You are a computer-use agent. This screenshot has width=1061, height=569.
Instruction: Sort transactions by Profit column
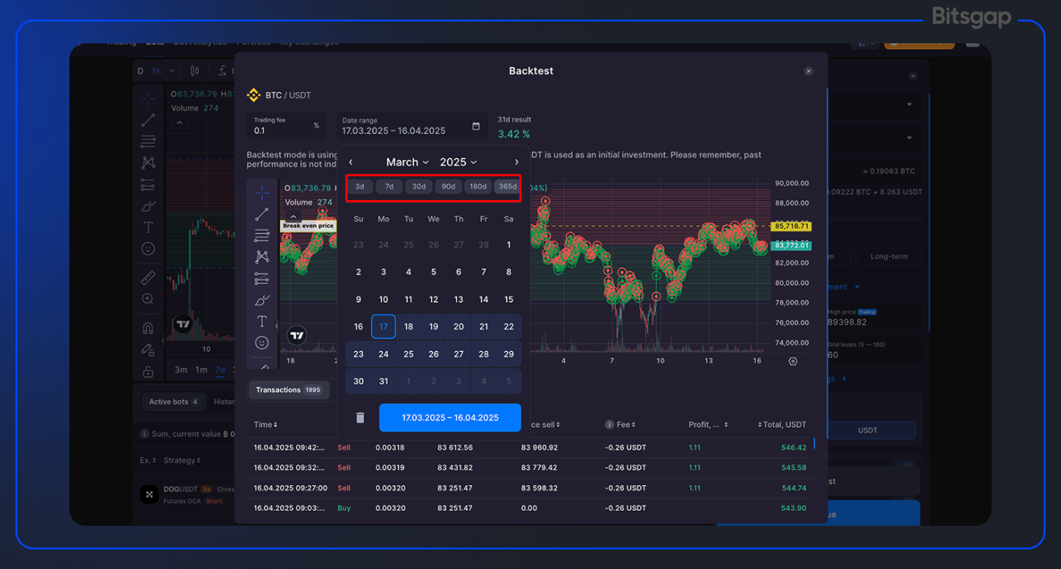[708, 425]
